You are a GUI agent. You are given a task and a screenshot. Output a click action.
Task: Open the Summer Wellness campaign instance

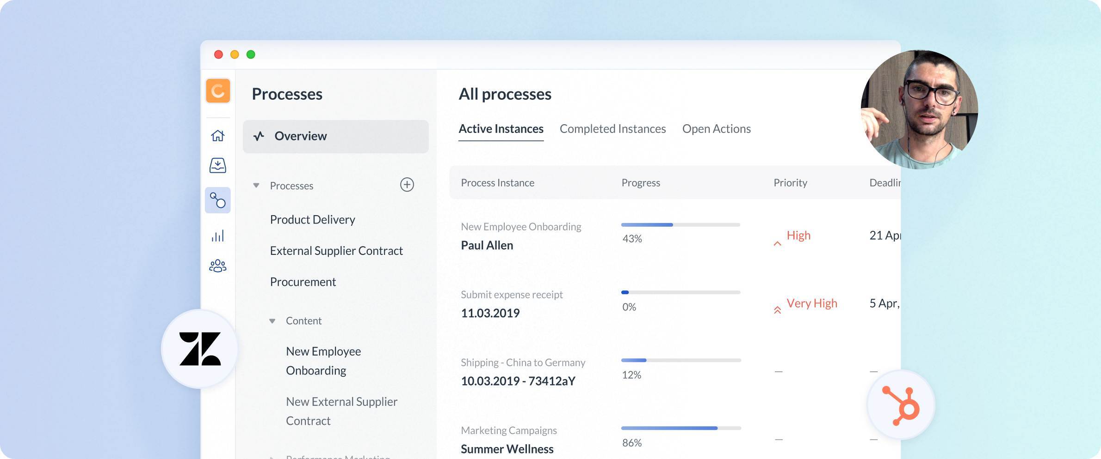(x=507, y=449)
